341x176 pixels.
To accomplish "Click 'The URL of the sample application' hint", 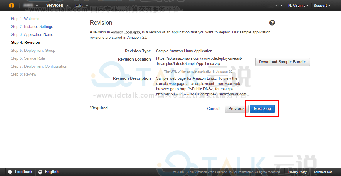I will (198, 71).
